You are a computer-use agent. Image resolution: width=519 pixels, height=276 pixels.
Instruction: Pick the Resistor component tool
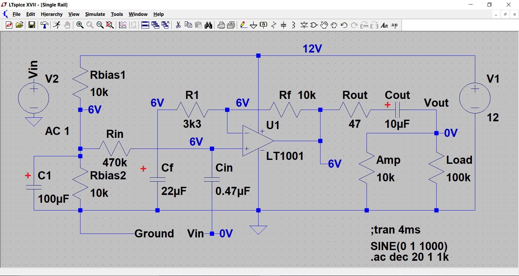[x=274, y=25]
